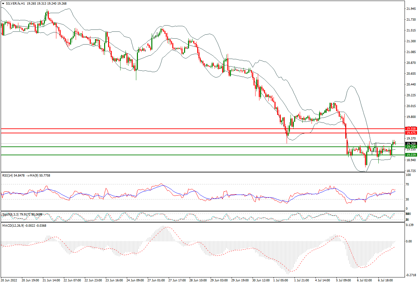Screen dimensions: 418x284
Task: Click the 18.940 price scale label
Action: coord(411,160)
